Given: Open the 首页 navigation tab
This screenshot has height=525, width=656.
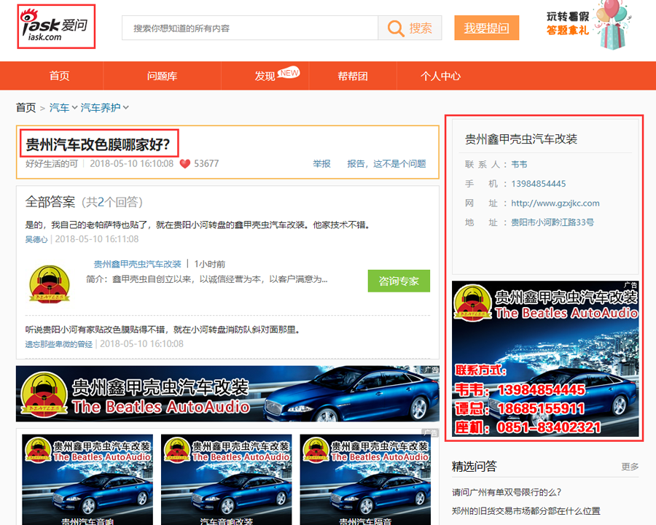Looking at the screenshot, I should pos(60,76).
